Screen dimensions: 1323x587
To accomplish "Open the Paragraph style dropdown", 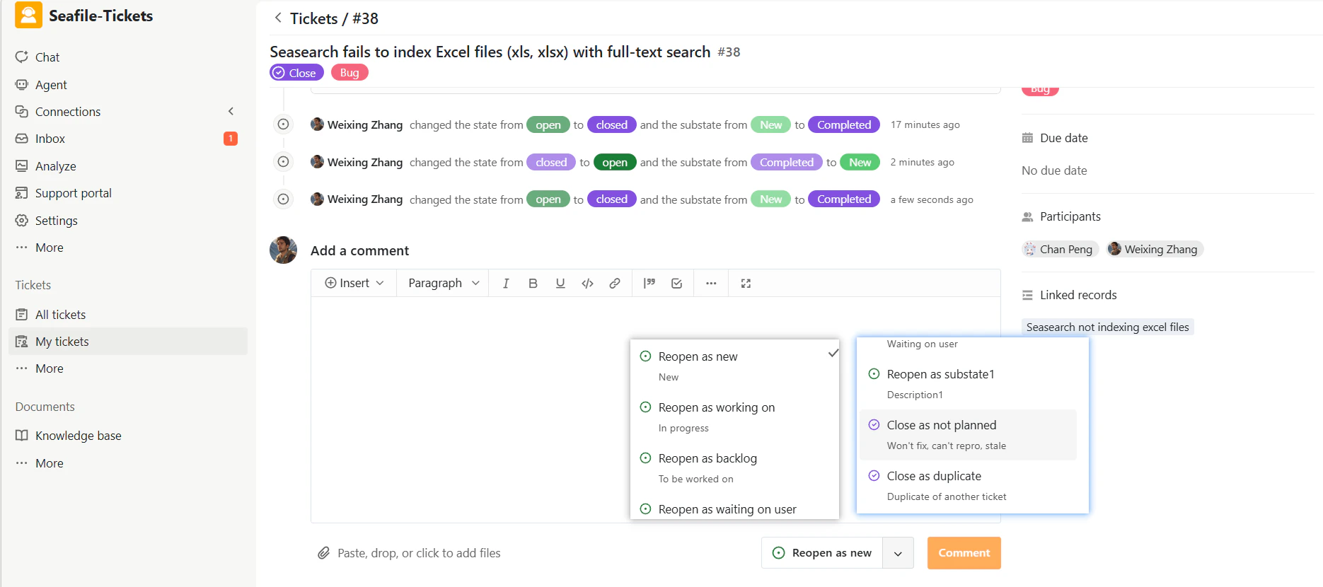I will click(444, 283).
